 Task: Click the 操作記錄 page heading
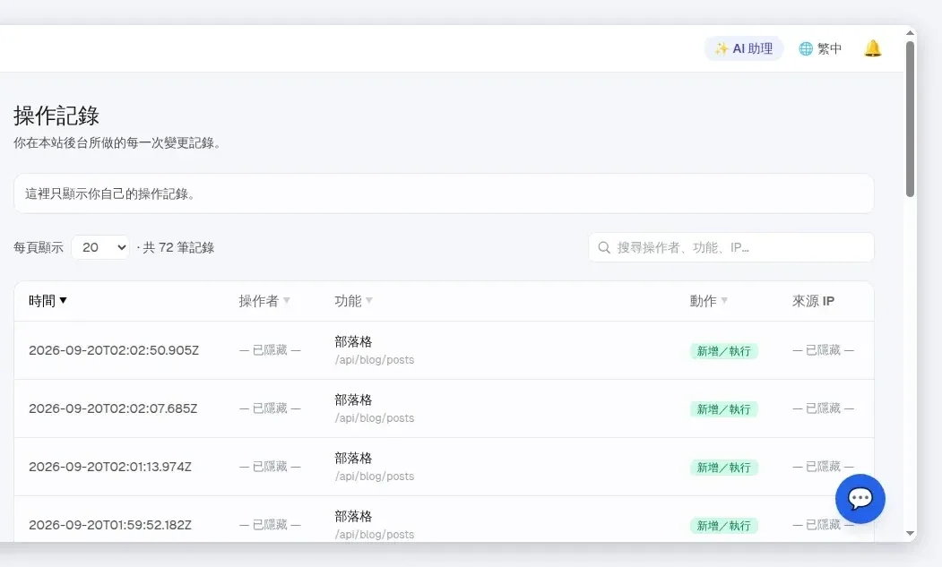56,116
